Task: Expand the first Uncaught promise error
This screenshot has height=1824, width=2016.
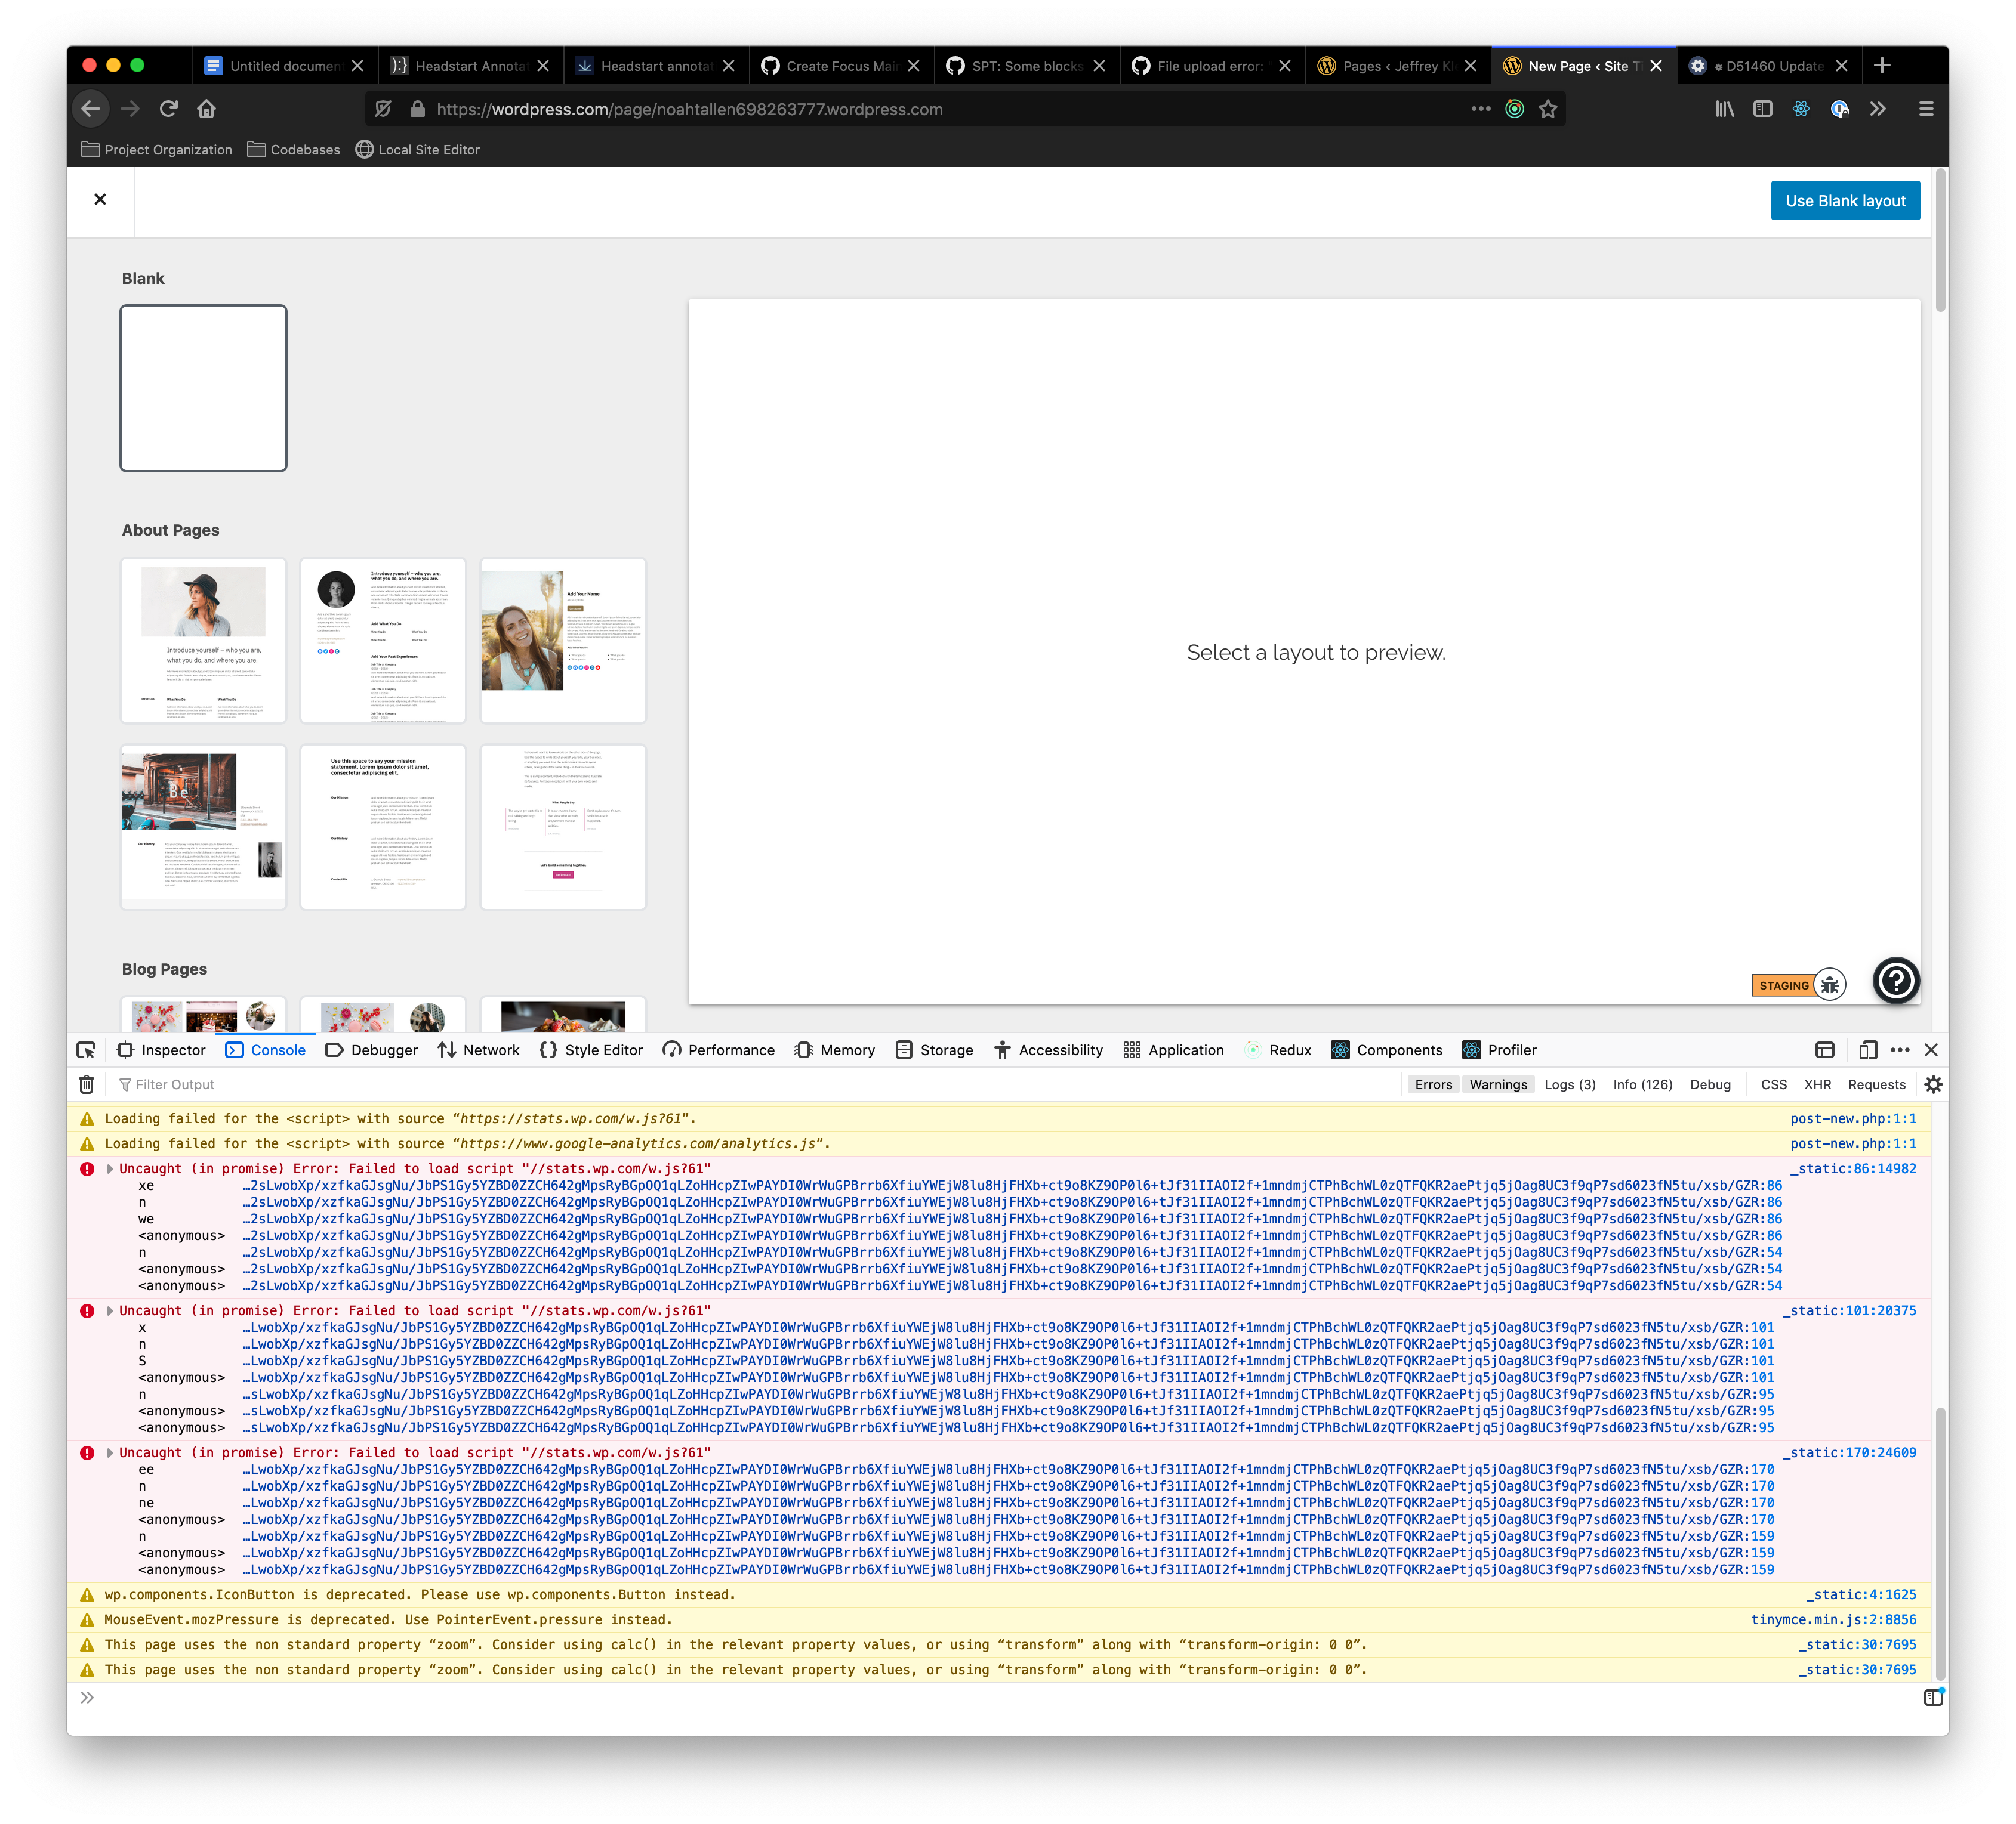Action: point(110,1168)
